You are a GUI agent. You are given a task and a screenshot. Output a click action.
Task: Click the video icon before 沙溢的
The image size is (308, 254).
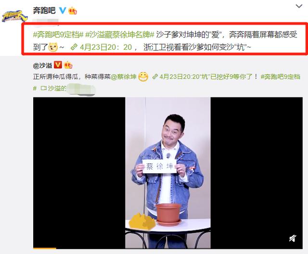tap(43, 88)
